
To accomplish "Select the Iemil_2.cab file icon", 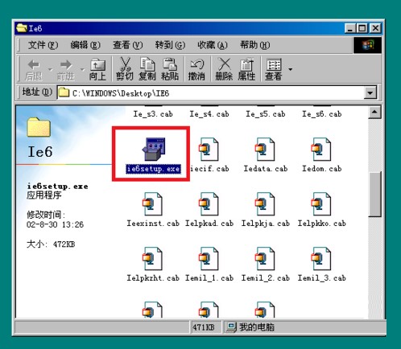I will click(x=265, y=259).
